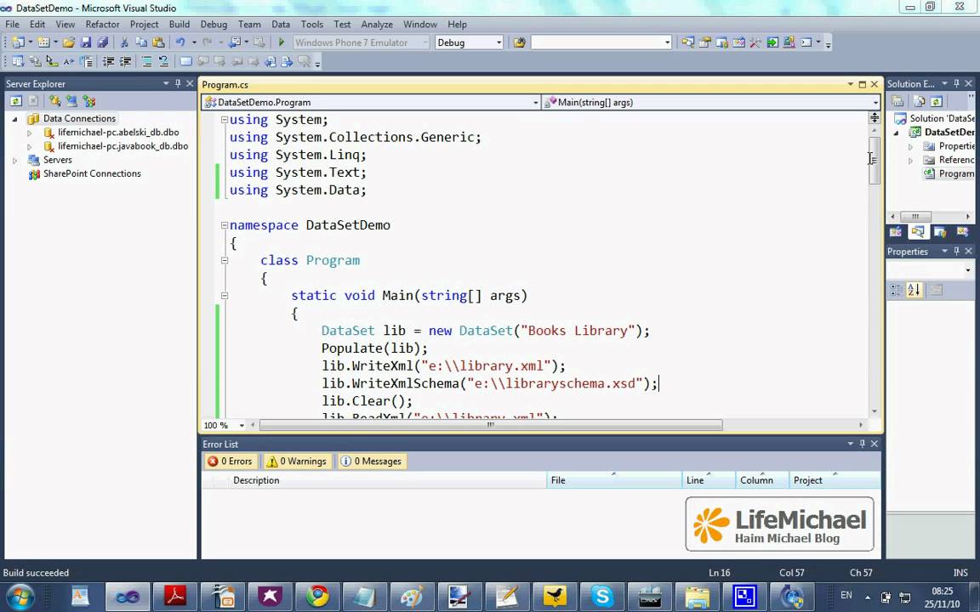Comment out the selected lines icon
The width and height of the screenshot is (980, 612).
pos(146,61)
